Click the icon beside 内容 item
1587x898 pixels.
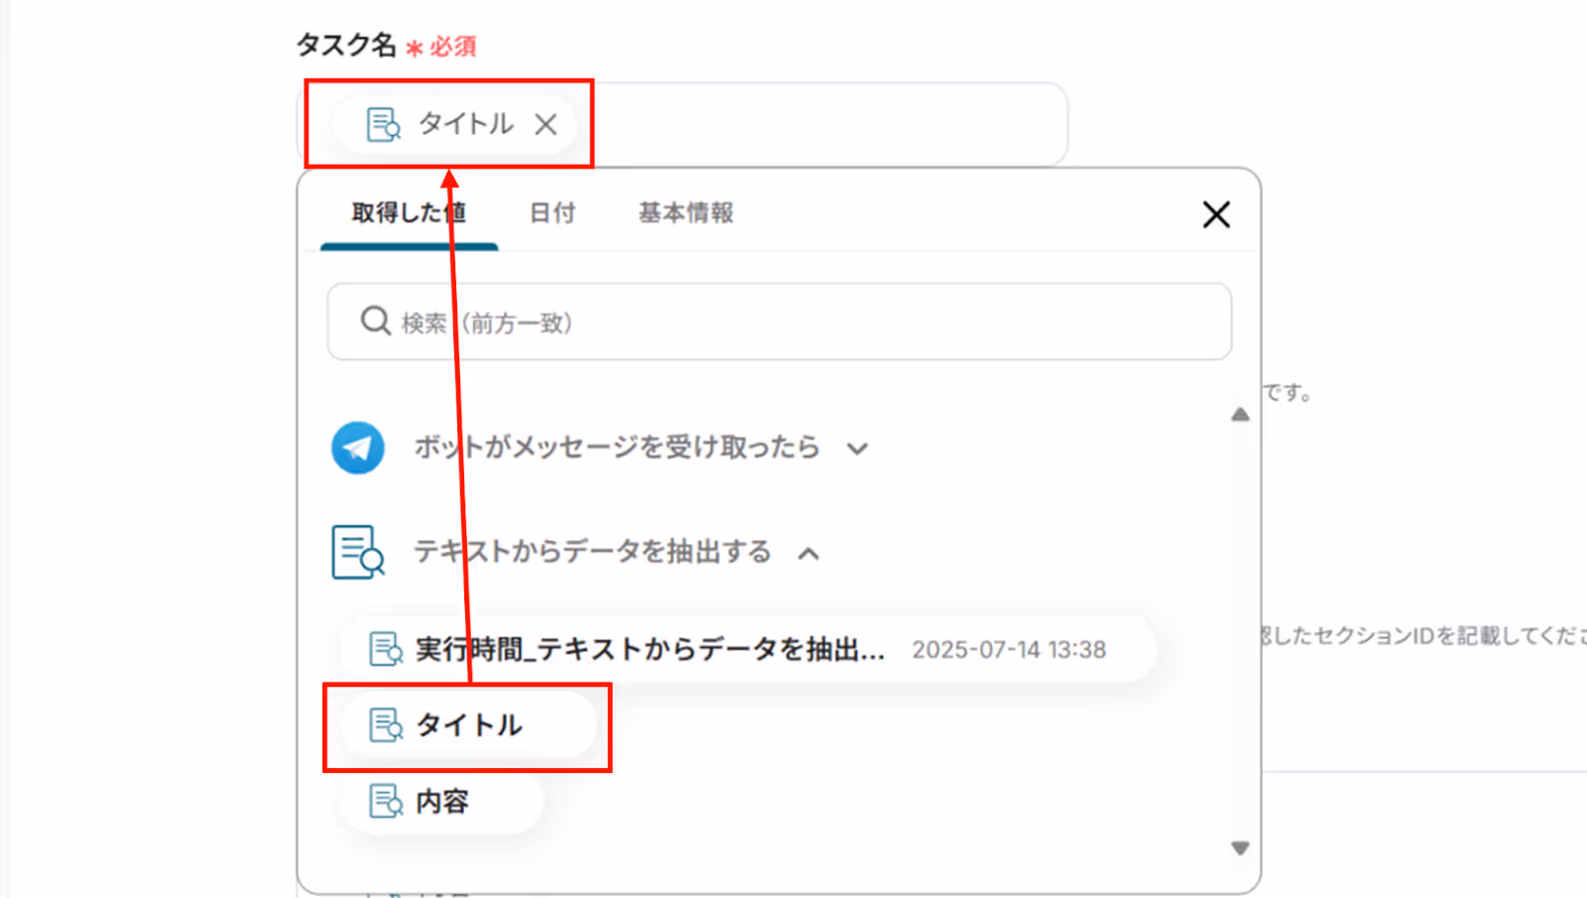click(x=386, y=801)
